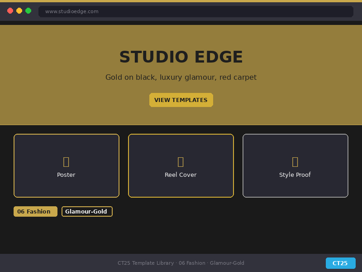Click '06 Fashion' in the footer text
The height and width of the screenshot is (272, 362).
192,263
